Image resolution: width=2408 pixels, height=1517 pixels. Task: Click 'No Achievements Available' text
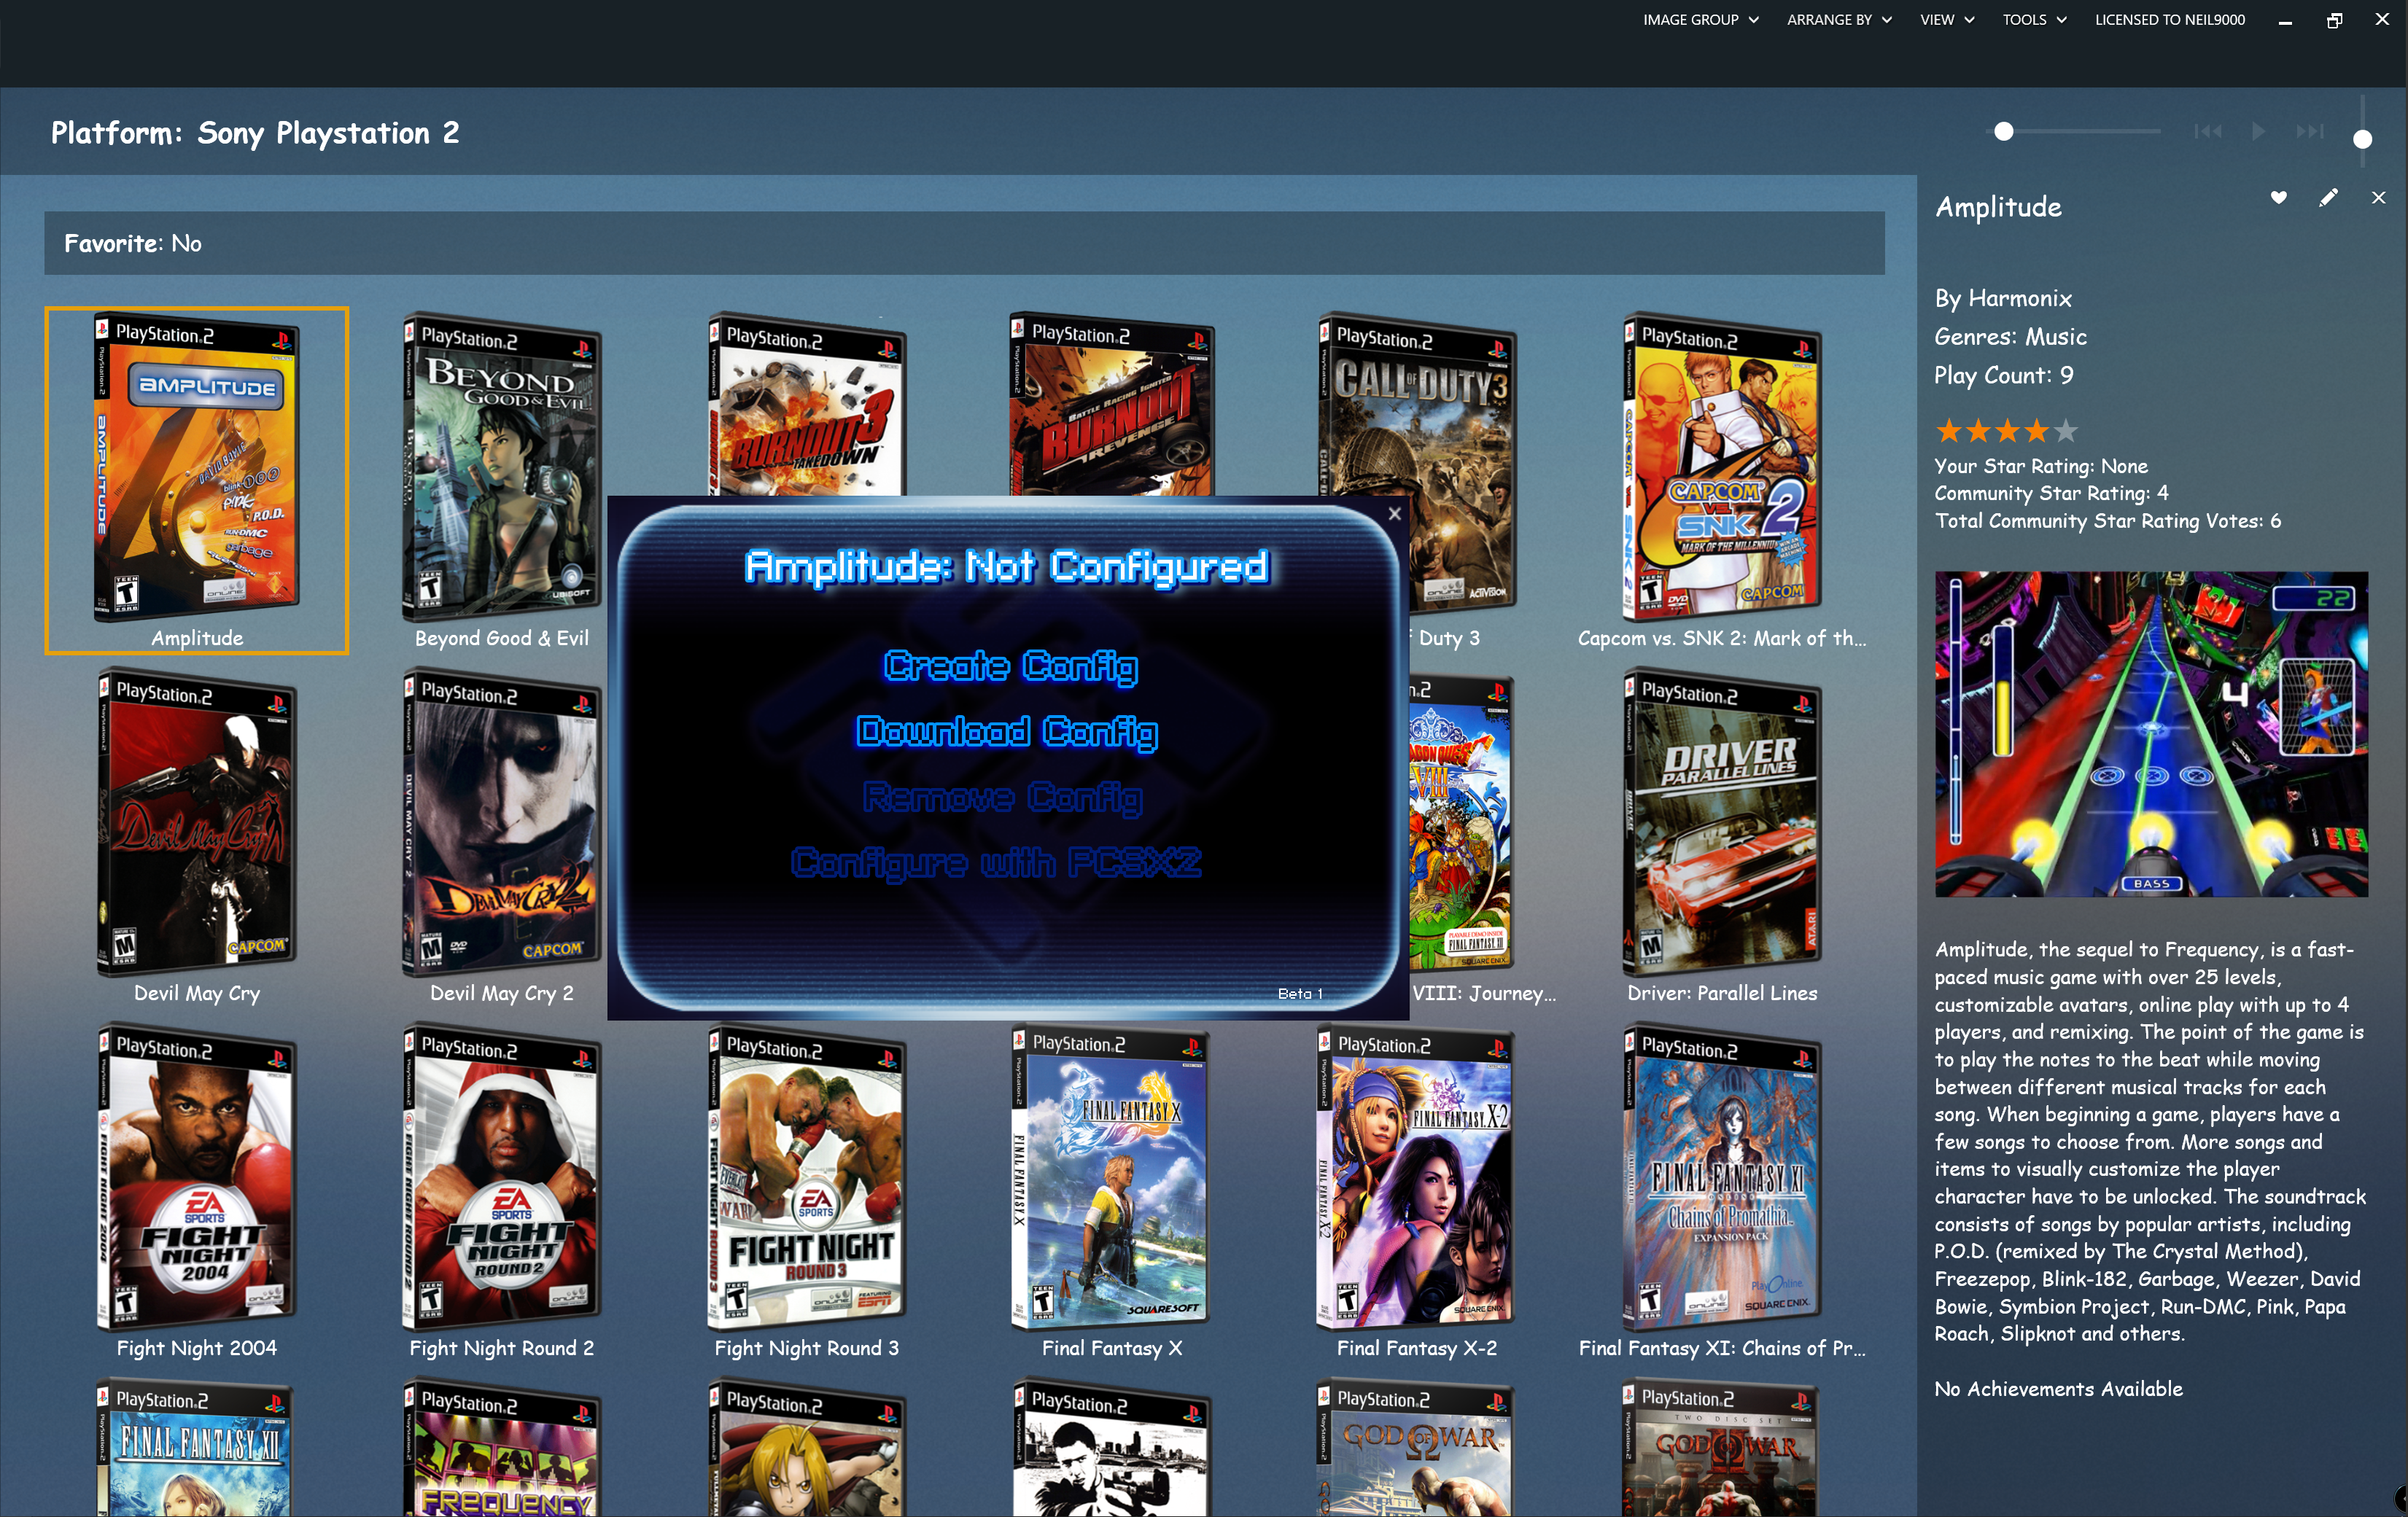[x=2058, y=1388]
